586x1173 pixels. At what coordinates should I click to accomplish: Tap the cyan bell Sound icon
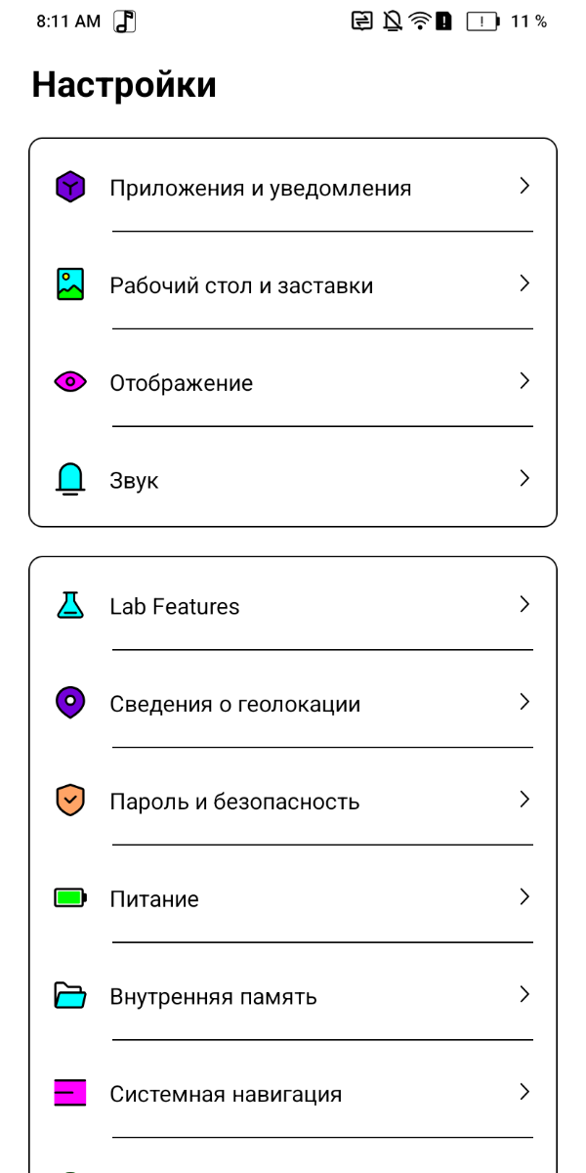point(70,480)
